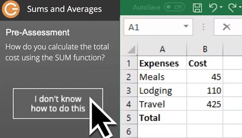The height and width of the screenshot is (138, 242).
Task: Click the Undo arrow icon
Action: (x=213, y=8)
